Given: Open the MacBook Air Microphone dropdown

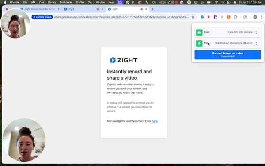Looking at the screenshot, I should click(x=236, y=43).
